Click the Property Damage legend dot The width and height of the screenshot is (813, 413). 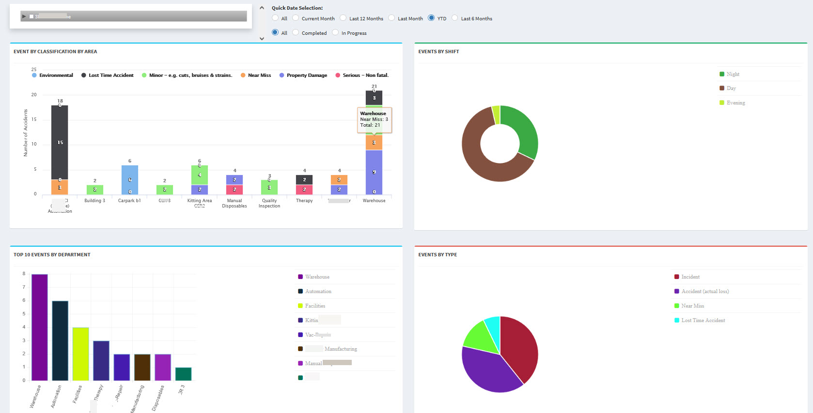(282, 75)
